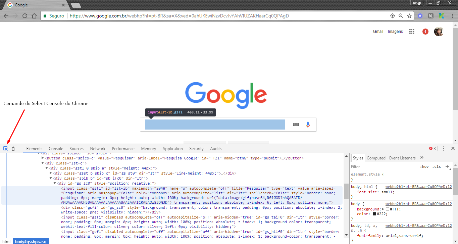The image size is (458, 244).
Task: Click the browser address bar URL
Action: [x=179, y=16]
